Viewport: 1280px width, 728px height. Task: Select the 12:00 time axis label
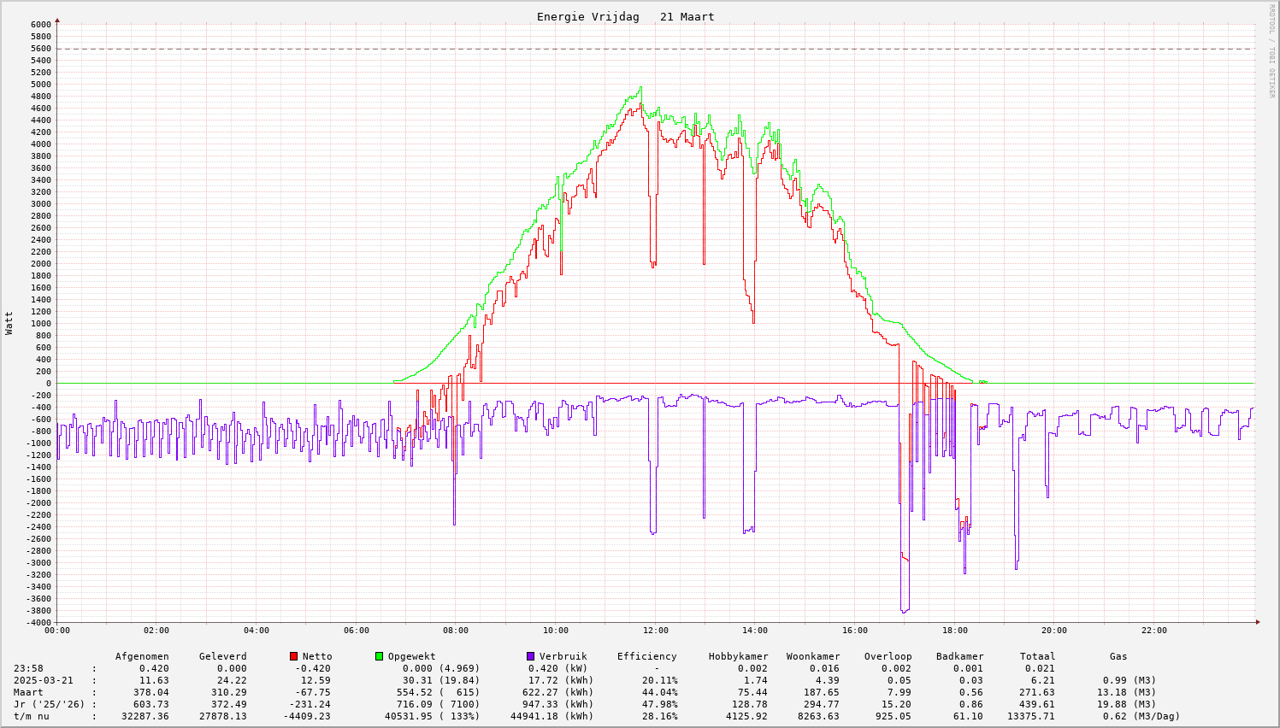655,631
